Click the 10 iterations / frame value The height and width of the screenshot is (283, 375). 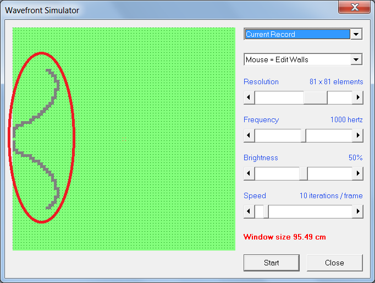point(331,195)
